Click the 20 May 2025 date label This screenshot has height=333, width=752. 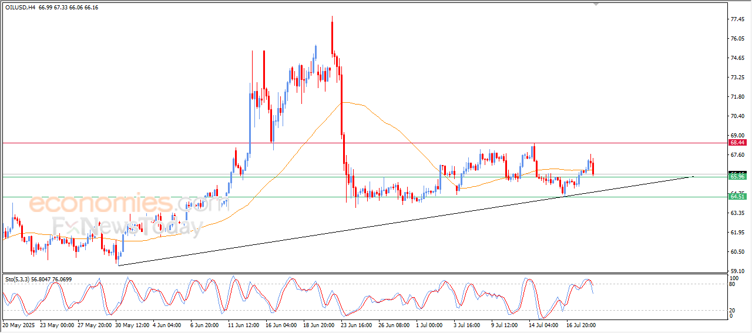coord(18,324)
